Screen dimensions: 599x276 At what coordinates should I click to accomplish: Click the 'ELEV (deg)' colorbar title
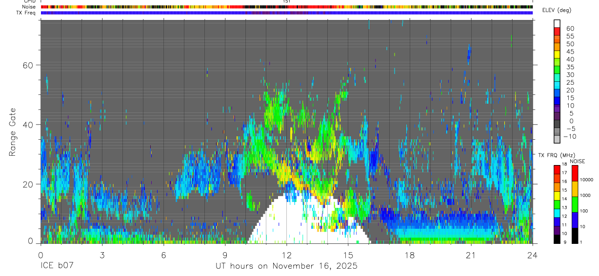[556, 11]
